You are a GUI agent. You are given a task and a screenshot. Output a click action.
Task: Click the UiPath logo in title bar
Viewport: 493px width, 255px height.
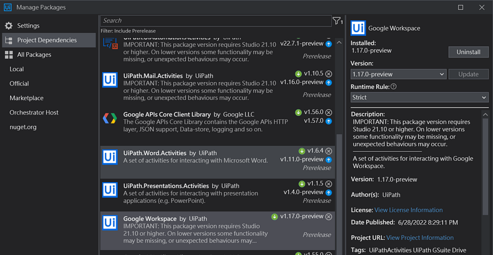tap(7, 7)
